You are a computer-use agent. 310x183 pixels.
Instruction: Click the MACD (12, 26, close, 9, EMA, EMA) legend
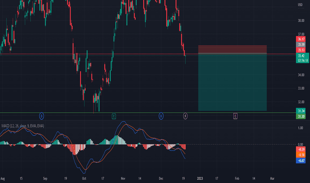click(x=23, y=126)
